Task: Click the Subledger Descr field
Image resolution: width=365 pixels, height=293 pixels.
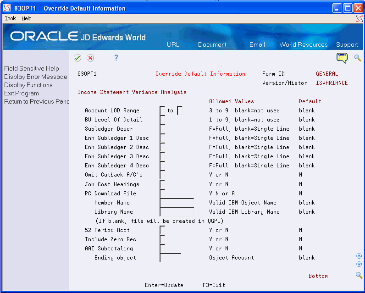Action: (162, 129)
